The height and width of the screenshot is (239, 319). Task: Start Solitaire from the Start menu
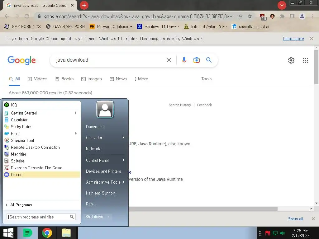(42, 161)
